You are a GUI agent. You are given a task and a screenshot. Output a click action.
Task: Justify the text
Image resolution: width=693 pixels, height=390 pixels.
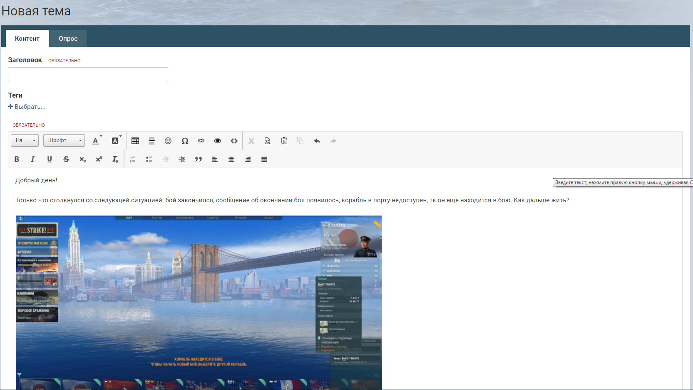pos(264,159)
